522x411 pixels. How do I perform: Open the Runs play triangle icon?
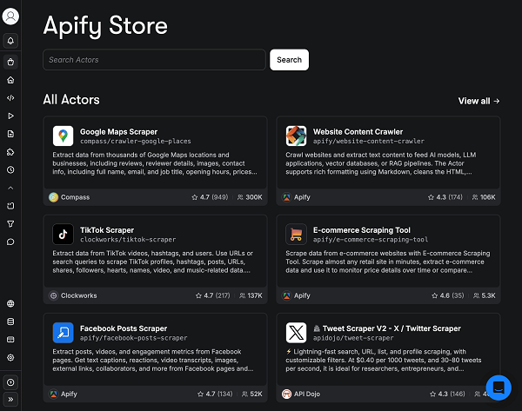pyautogui.click(x=10, y=116)
